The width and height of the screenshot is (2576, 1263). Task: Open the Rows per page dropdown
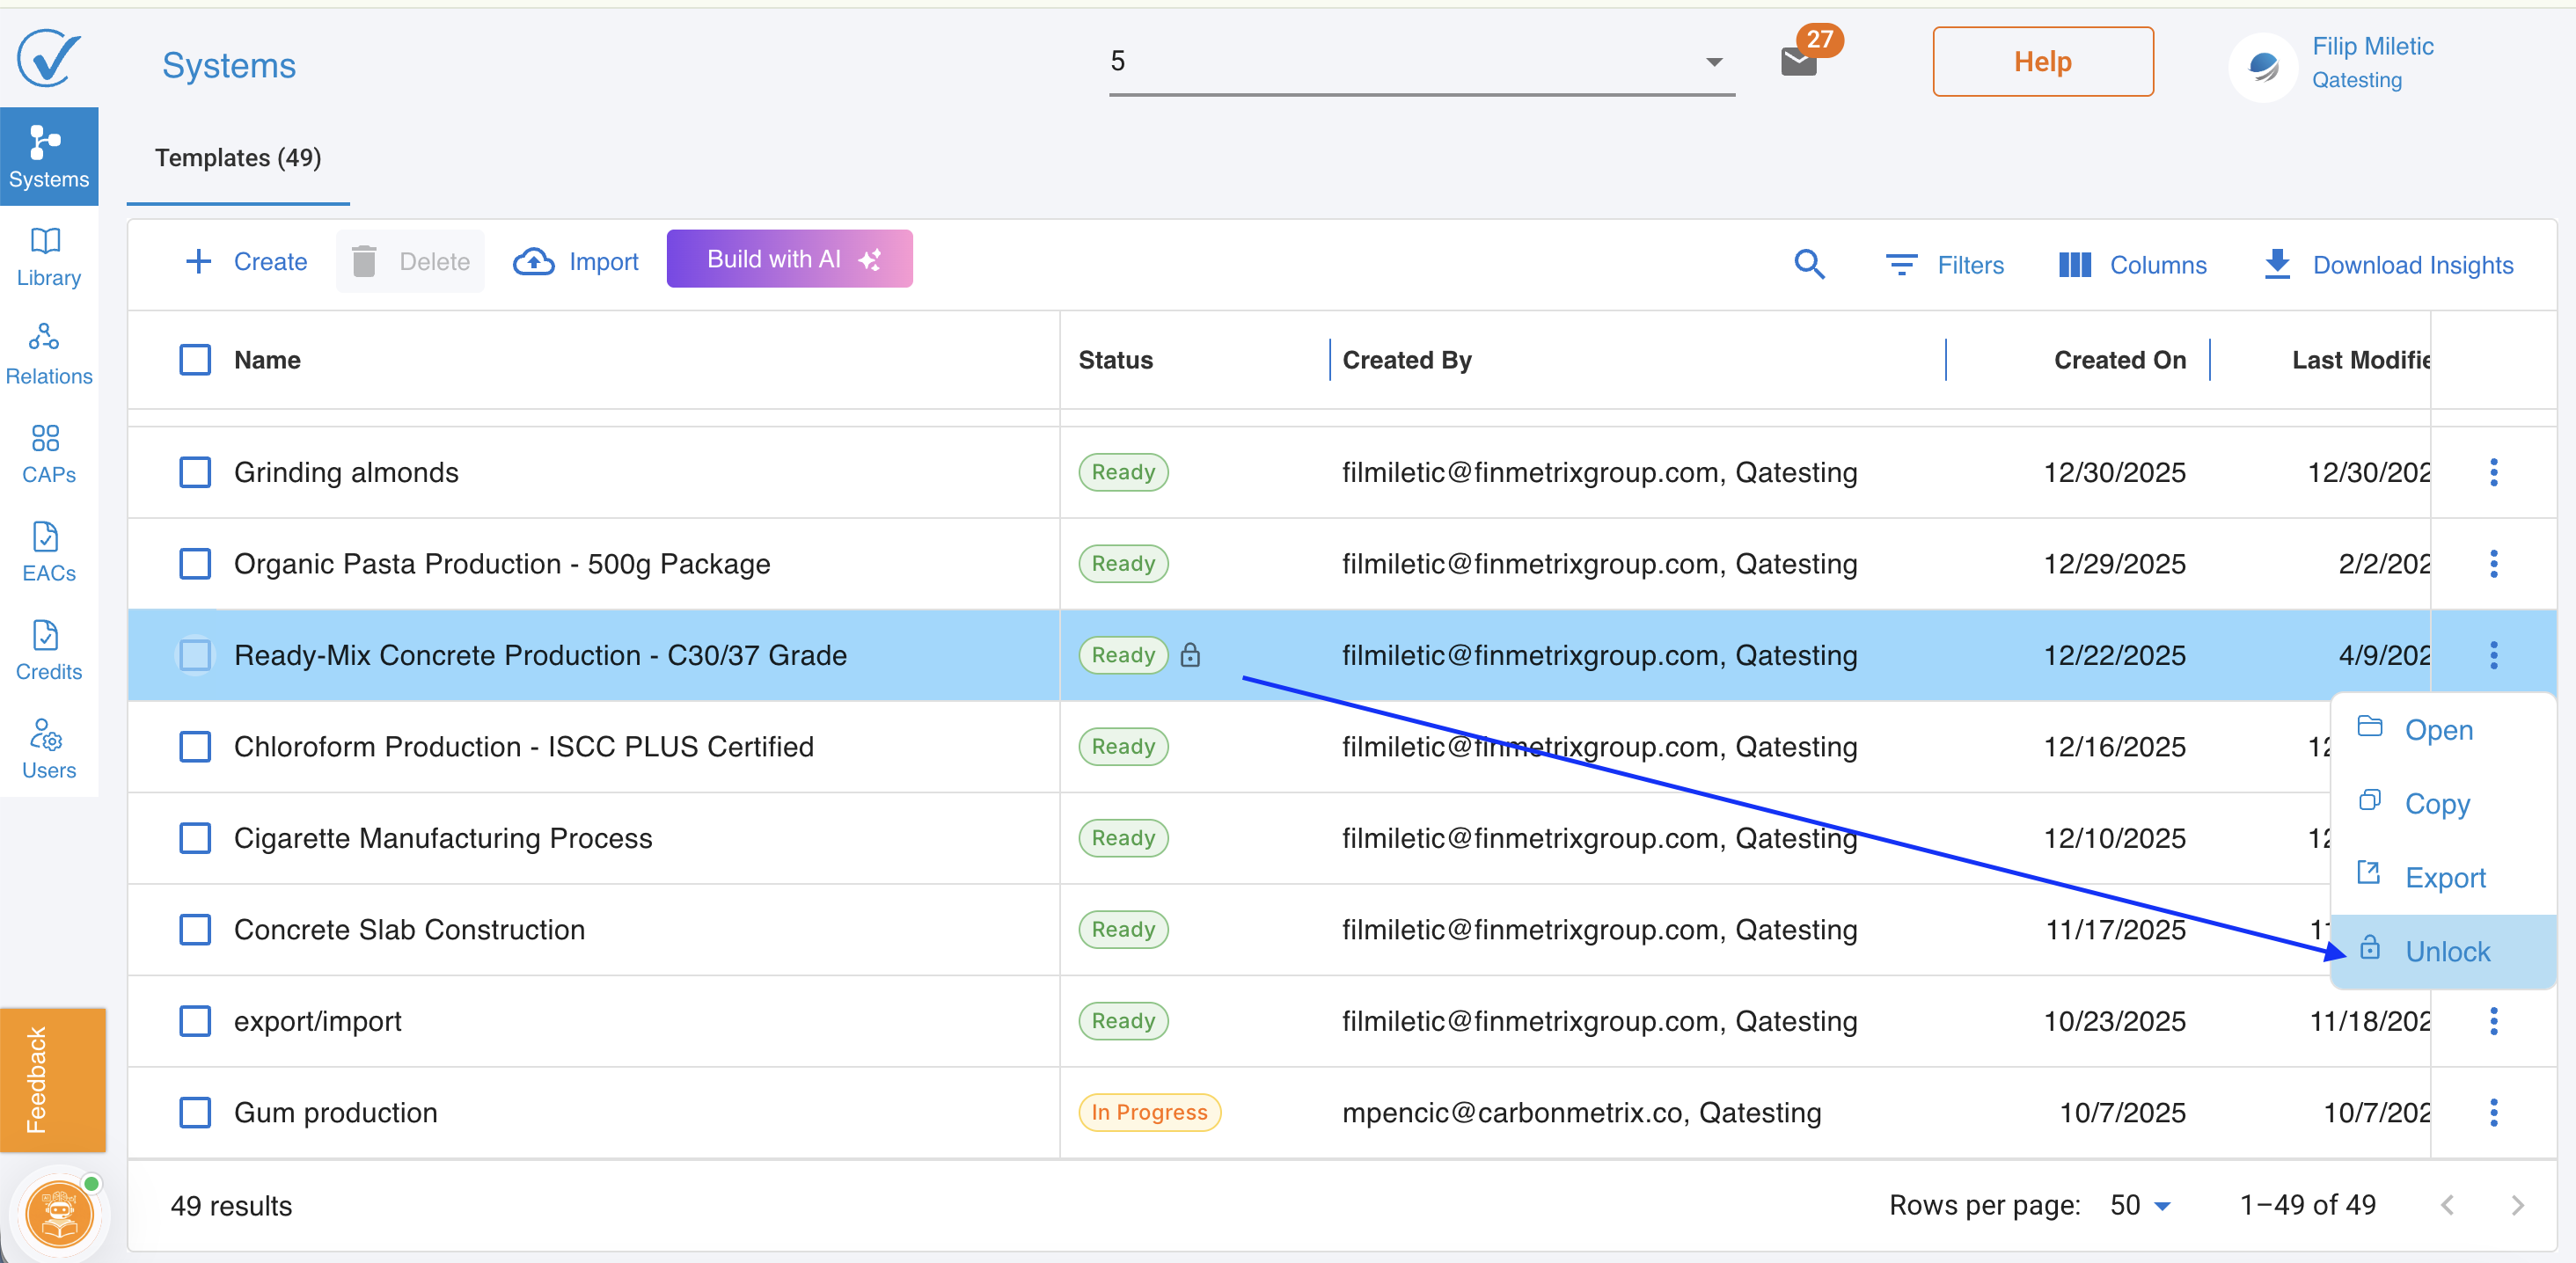click(2139, 1205)
